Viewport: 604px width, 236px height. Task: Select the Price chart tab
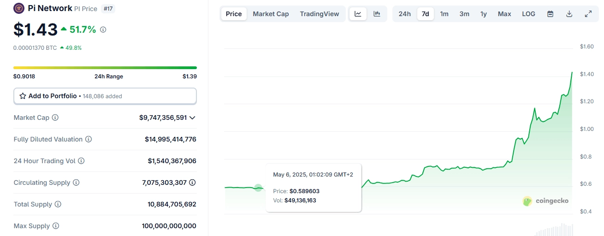coord(234,14)
